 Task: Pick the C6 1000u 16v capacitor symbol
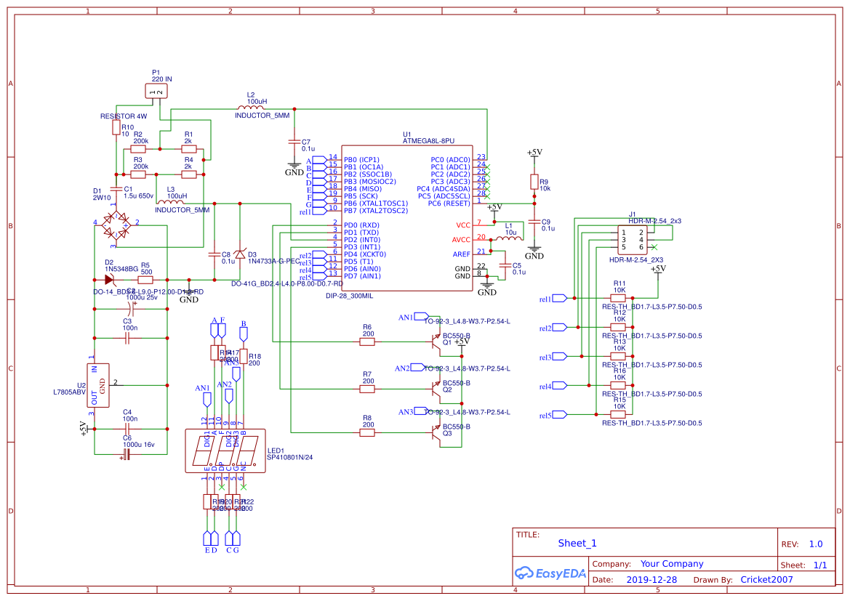(126, 454)
